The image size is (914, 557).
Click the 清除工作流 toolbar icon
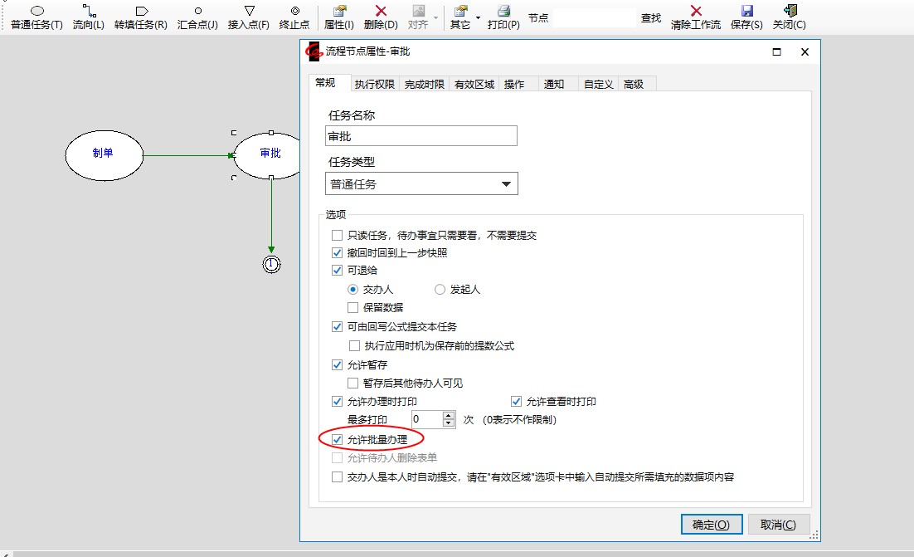pyautogui.click(x=695, y=11)
